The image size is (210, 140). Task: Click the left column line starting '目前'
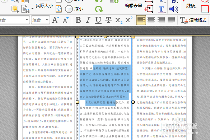51,87
